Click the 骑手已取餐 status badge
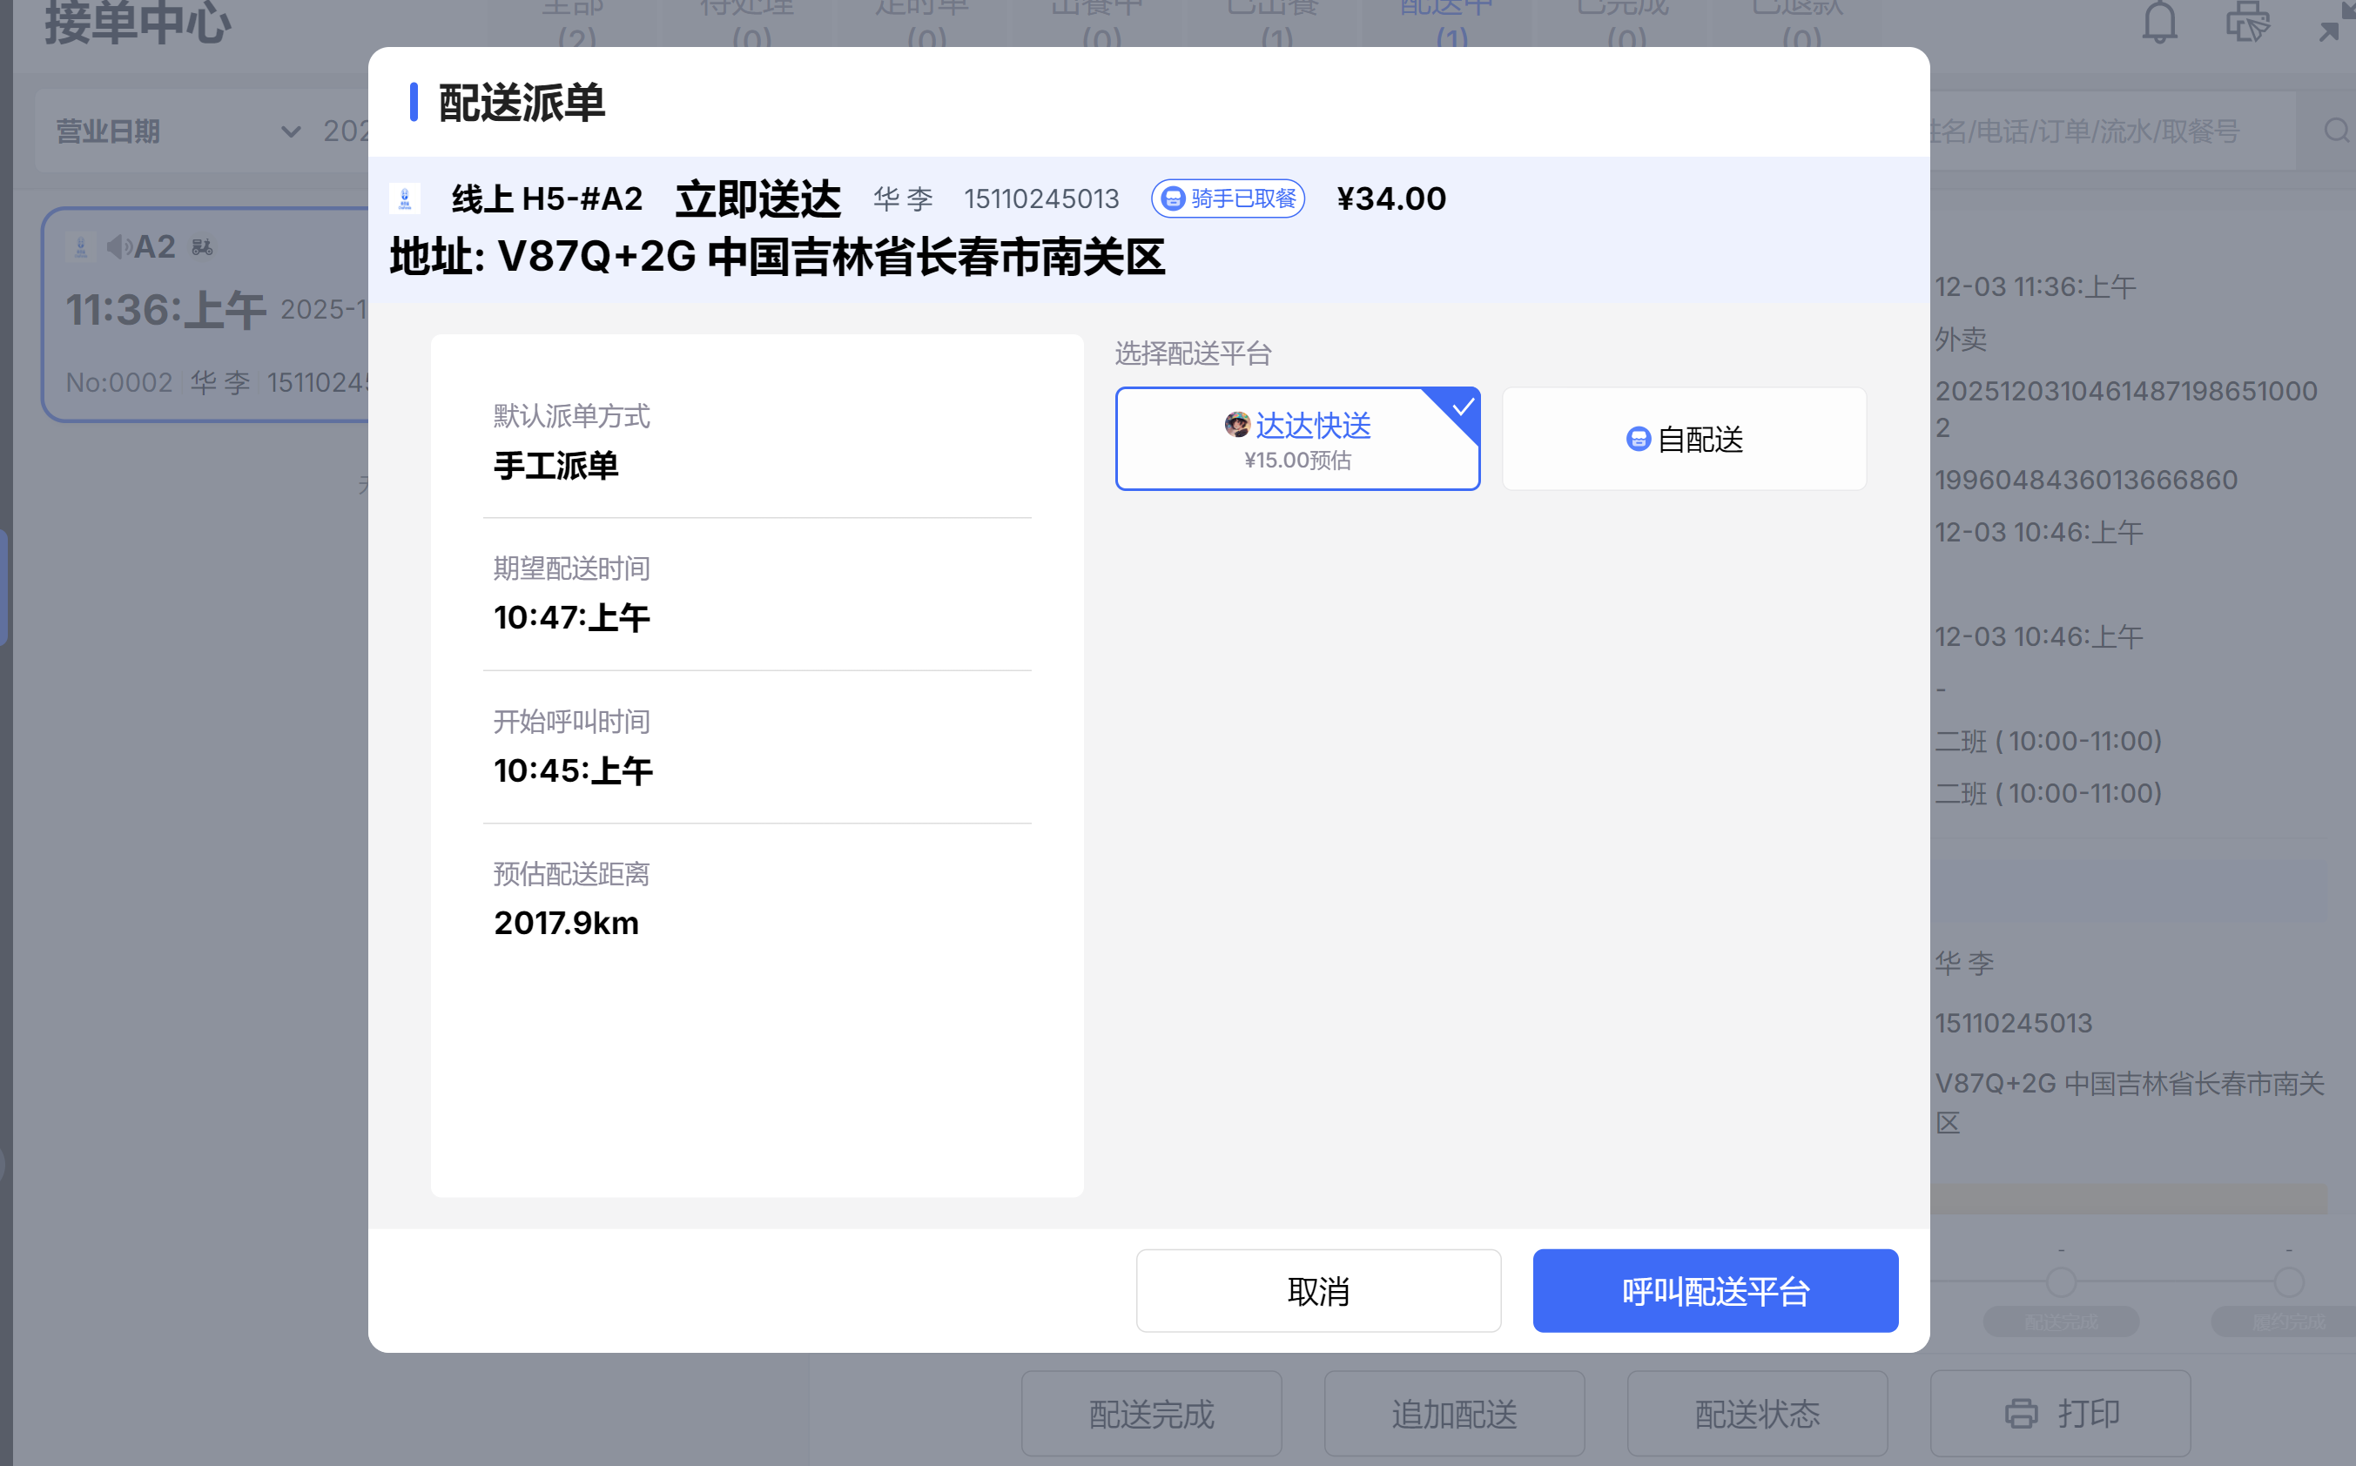This screenshot has height=1466, width=2356. pyautogui.click(x=1228, y=198)
